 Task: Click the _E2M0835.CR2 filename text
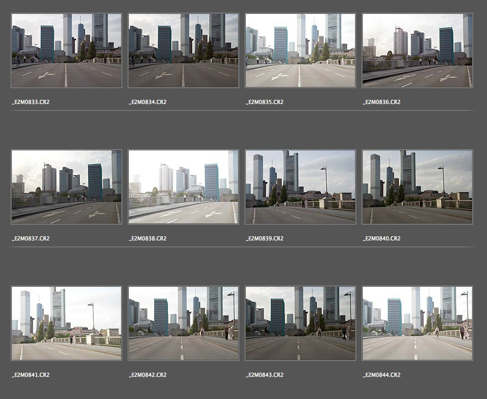tap(264, 102)
